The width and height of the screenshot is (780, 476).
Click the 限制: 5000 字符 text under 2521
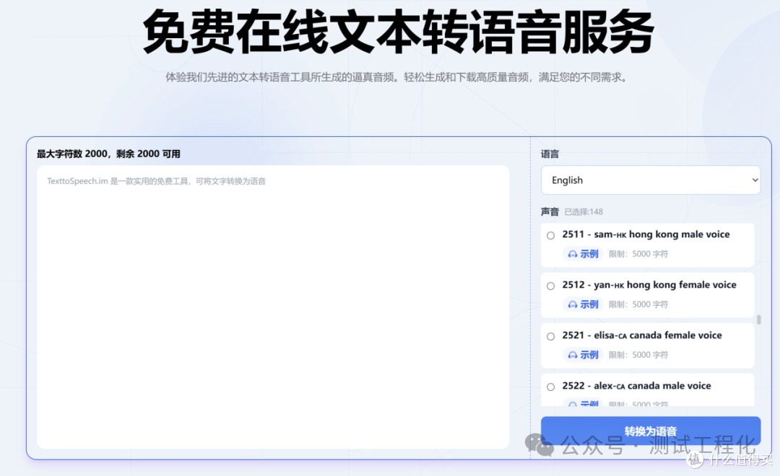(638, 355)
